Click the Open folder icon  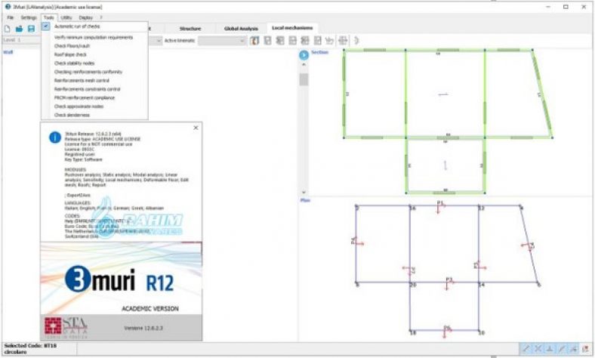pyautogui.click(x=19, y=29)
